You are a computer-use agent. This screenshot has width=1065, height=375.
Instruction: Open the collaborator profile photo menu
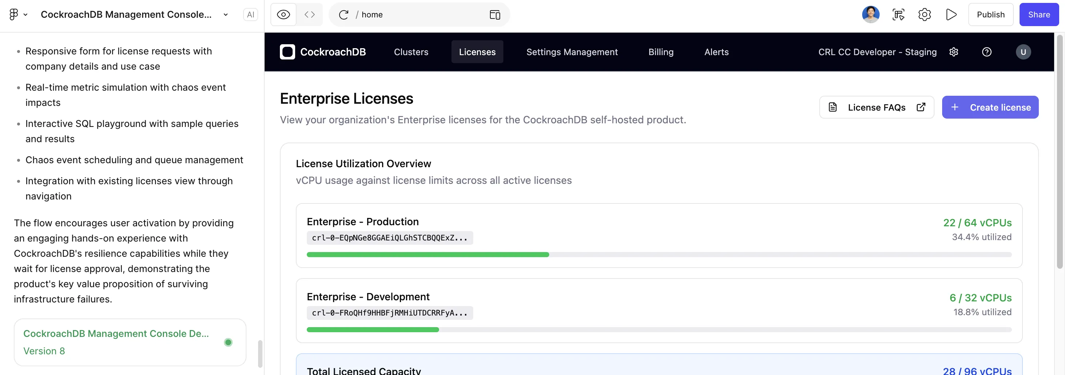coord(870,15)
